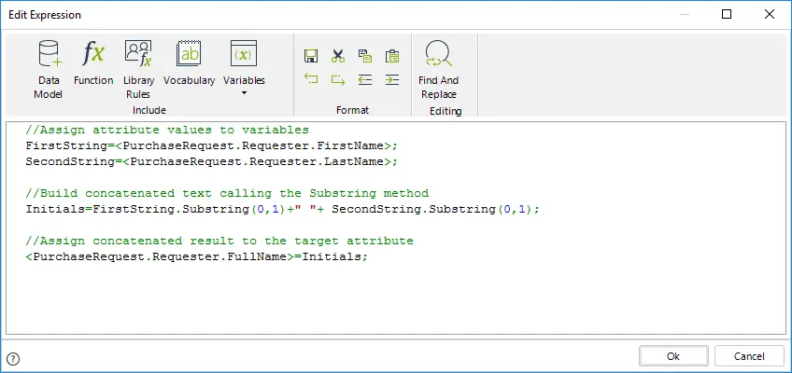Open the Data Model include option
Image resolution: width=792 pixels, height=373 pixels.
(x=49, y=70)
